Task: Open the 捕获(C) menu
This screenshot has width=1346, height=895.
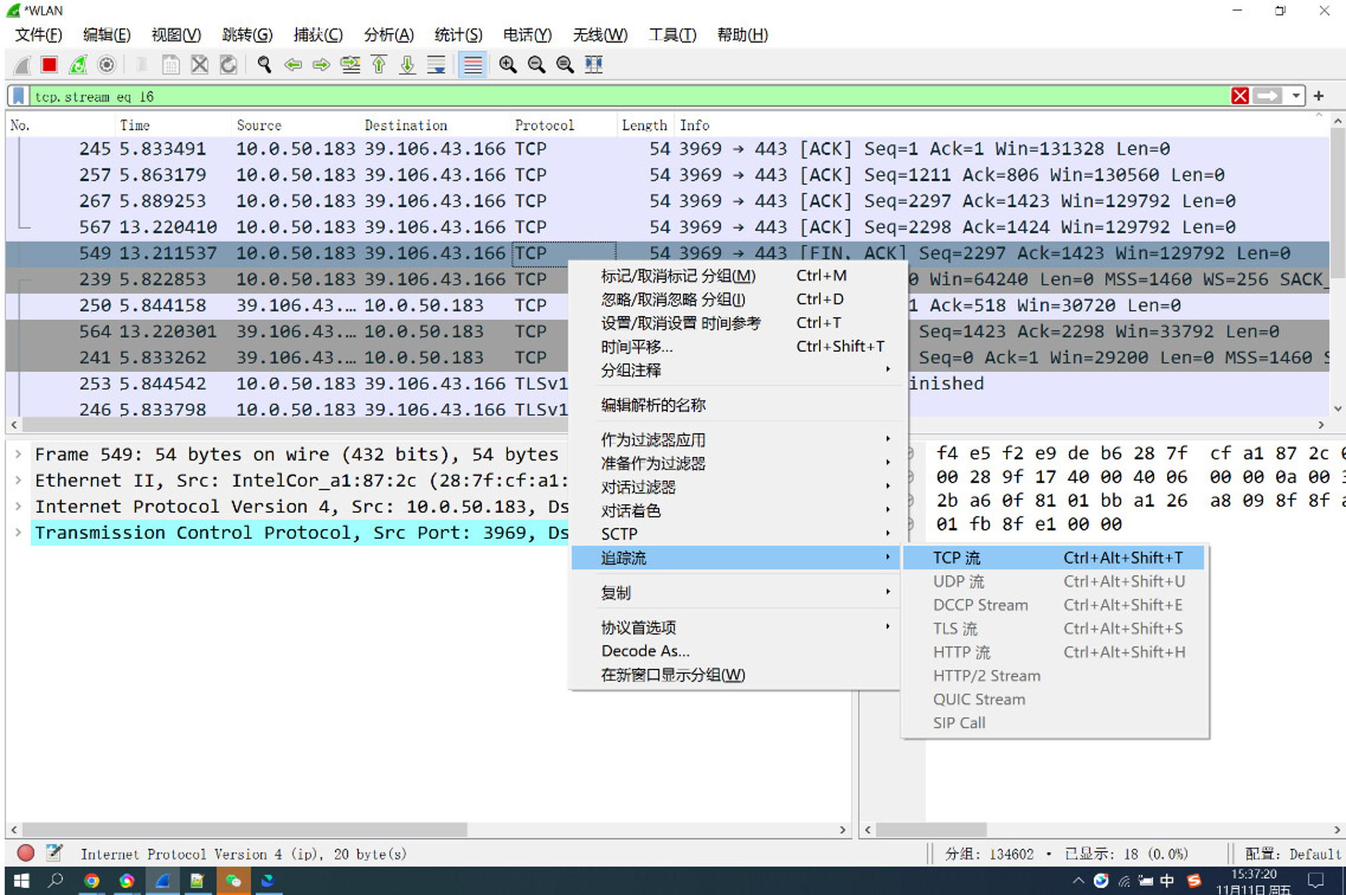Action: pyautogui.click(x=318, y=35)
